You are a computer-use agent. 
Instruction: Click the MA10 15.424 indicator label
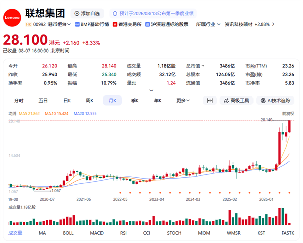click(x=57, y=114)
